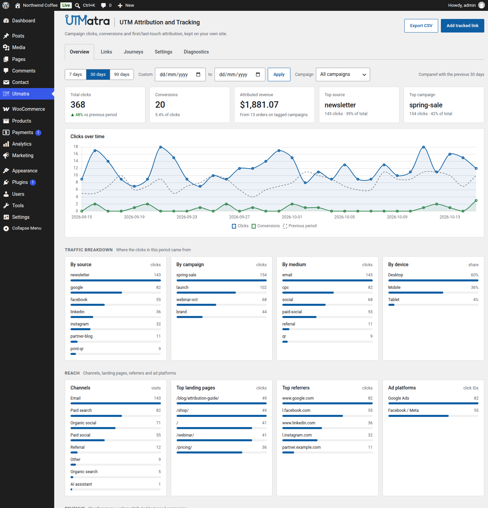Toggle the Clicks legend series
The width and height of the screenshot is (488, 508).
240,226
